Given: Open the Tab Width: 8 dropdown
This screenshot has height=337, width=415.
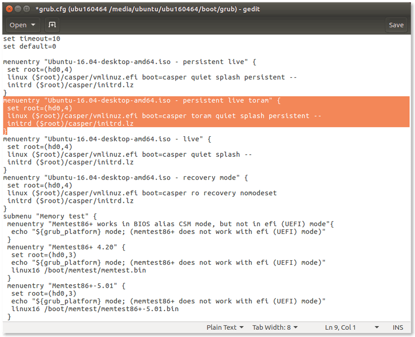Looking at the screenshot, I should coord(275,327).
